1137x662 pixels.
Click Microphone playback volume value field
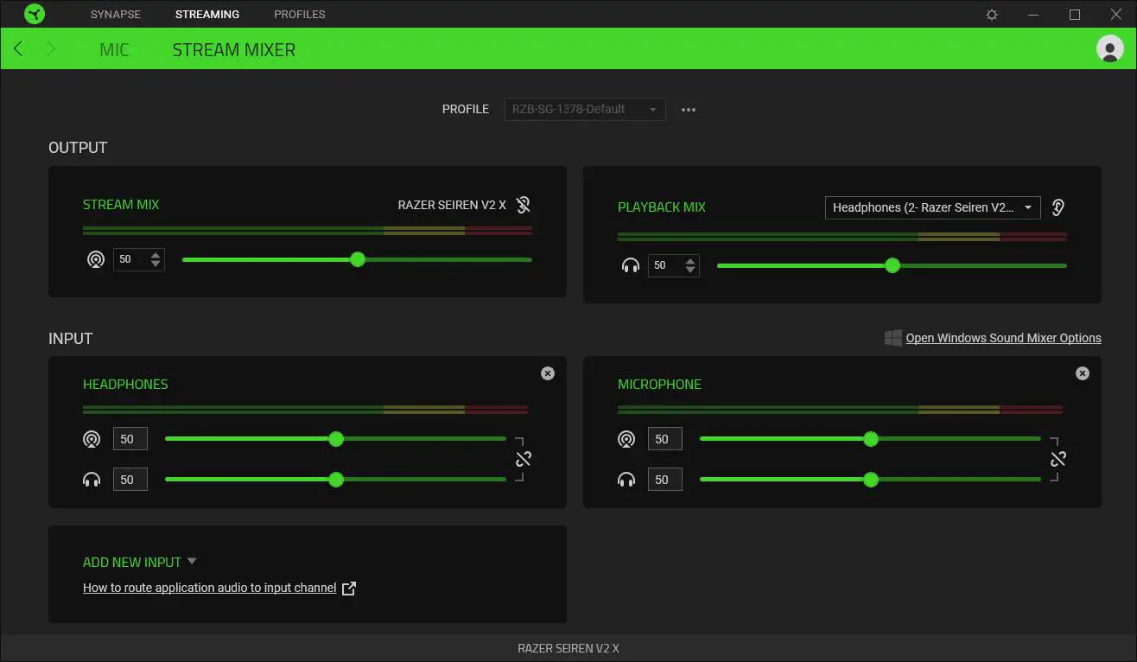665,479
